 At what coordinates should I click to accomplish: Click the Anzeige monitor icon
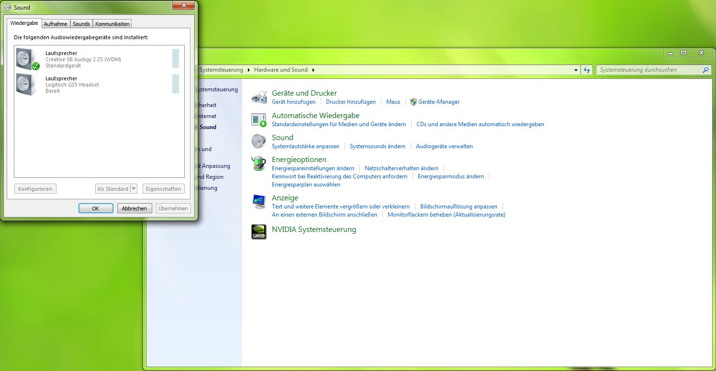[259, 202]
